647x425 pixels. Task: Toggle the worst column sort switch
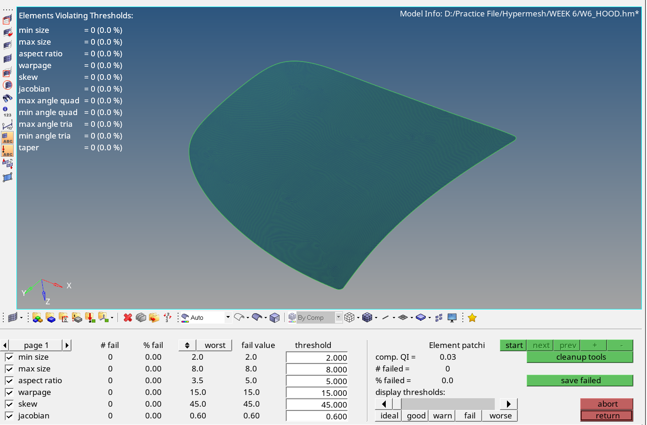(187, 345)
